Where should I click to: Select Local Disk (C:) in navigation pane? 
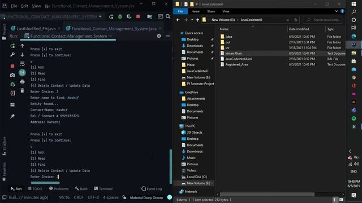click(197, 176)
